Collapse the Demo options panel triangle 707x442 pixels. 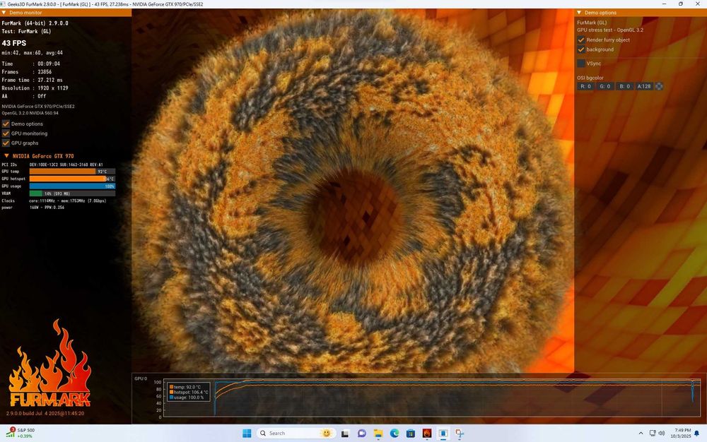point(580,13)
